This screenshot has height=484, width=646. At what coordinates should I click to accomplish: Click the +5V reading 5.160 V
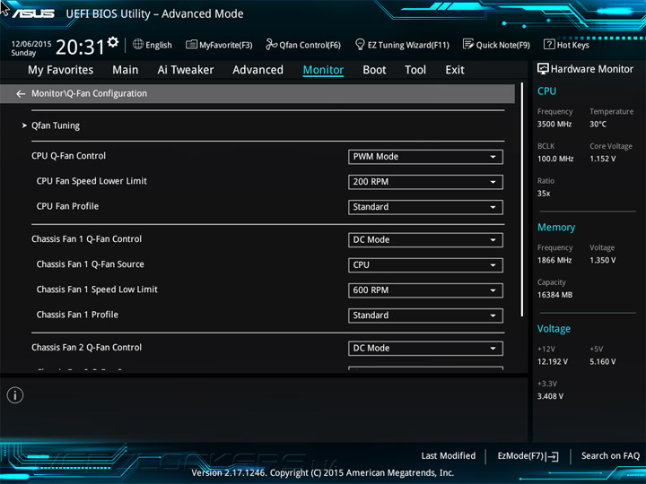click(x=602, y=362)
